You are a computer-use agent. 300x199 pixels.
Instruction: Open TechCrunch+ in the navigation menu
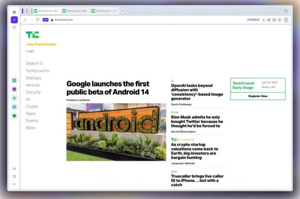(38, 71)
